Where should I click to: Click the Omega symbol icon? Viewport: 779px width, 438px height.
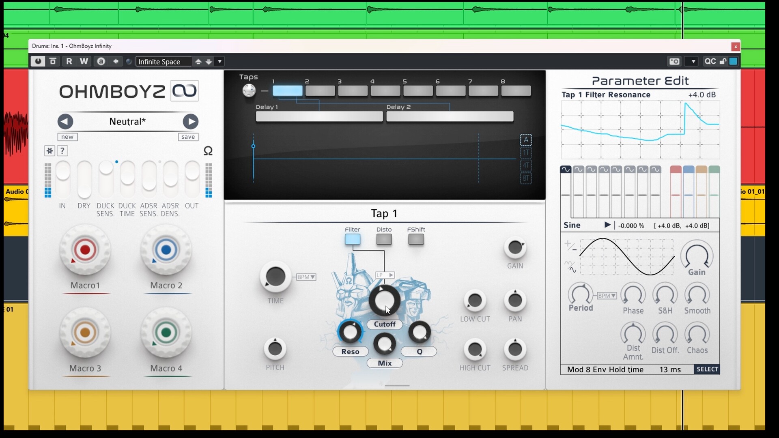[x=208, y=151]
